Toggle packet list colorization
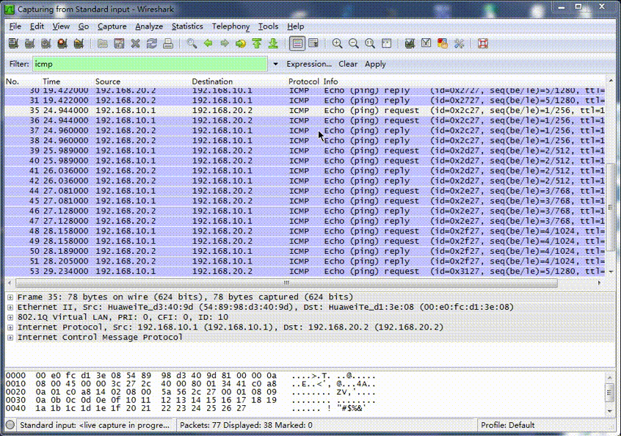The width and height of the screenshot is (621, 436). [297, 43]
